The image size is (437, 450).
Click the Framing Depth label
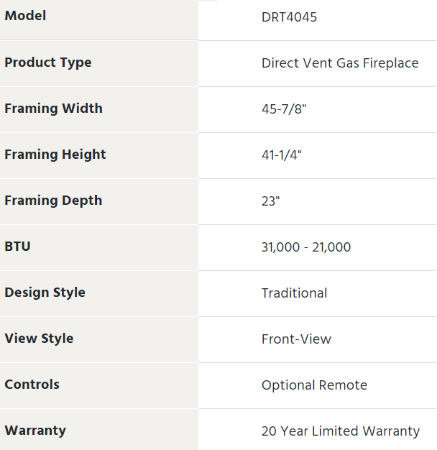53,201
